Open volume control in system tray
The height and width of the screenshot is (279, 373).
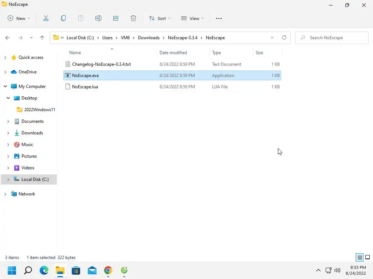[x=337, y=270]
